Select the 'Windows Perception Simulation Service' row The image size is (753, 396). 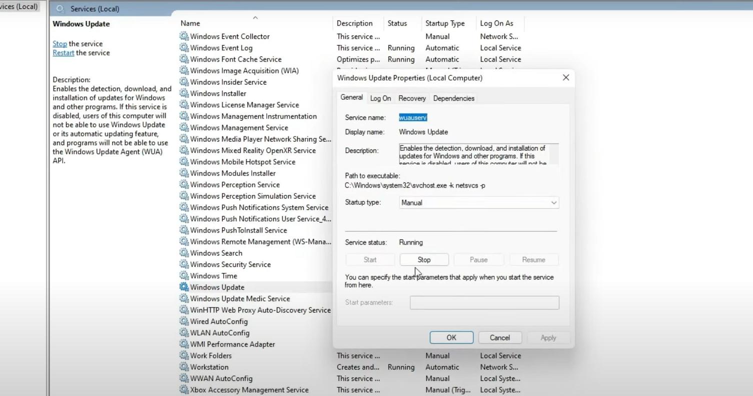pyautogui.click(x=255, y=196)
